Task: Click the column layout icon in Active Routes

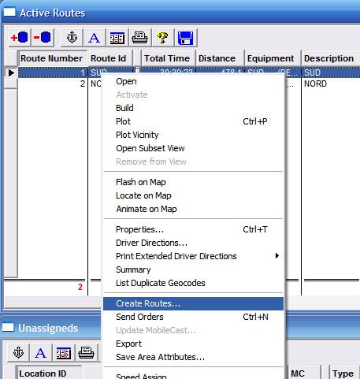Action: [x=117, y=38]
